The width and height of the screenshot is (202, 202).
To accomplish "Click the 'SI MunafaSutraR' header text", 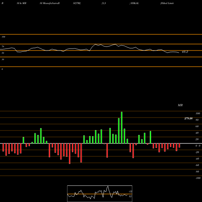I will (50, 3).
